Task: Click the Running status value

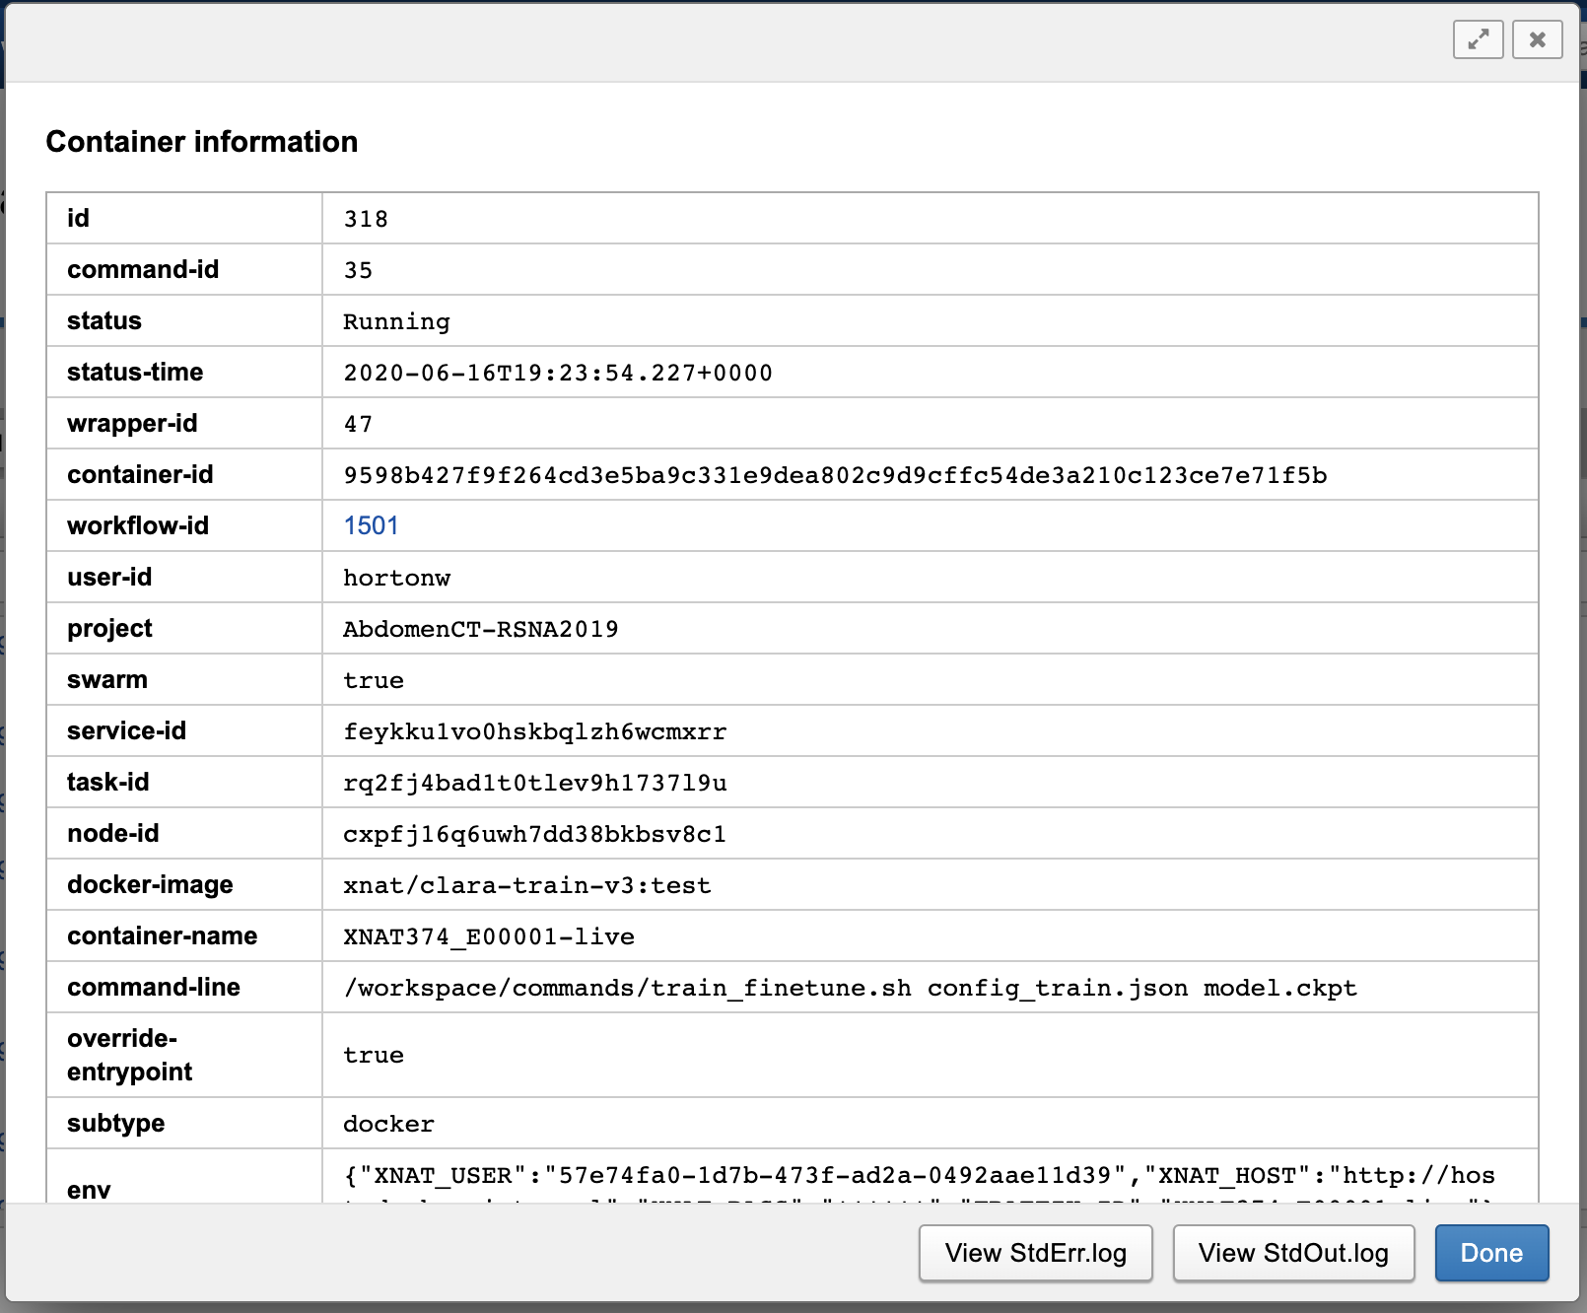Action: point(396,321)
